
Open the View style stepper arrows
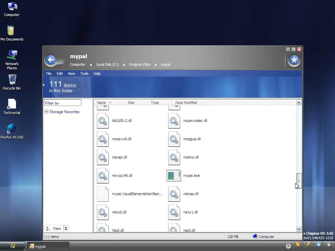pyautogui.click(x=66, y=228)
